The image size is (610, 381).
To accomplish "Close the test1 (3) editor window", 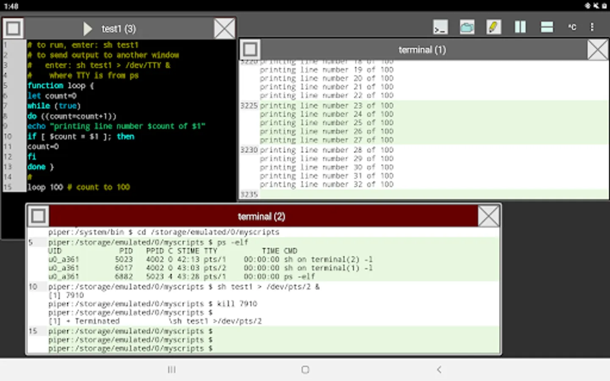I will tap(224, 29).
